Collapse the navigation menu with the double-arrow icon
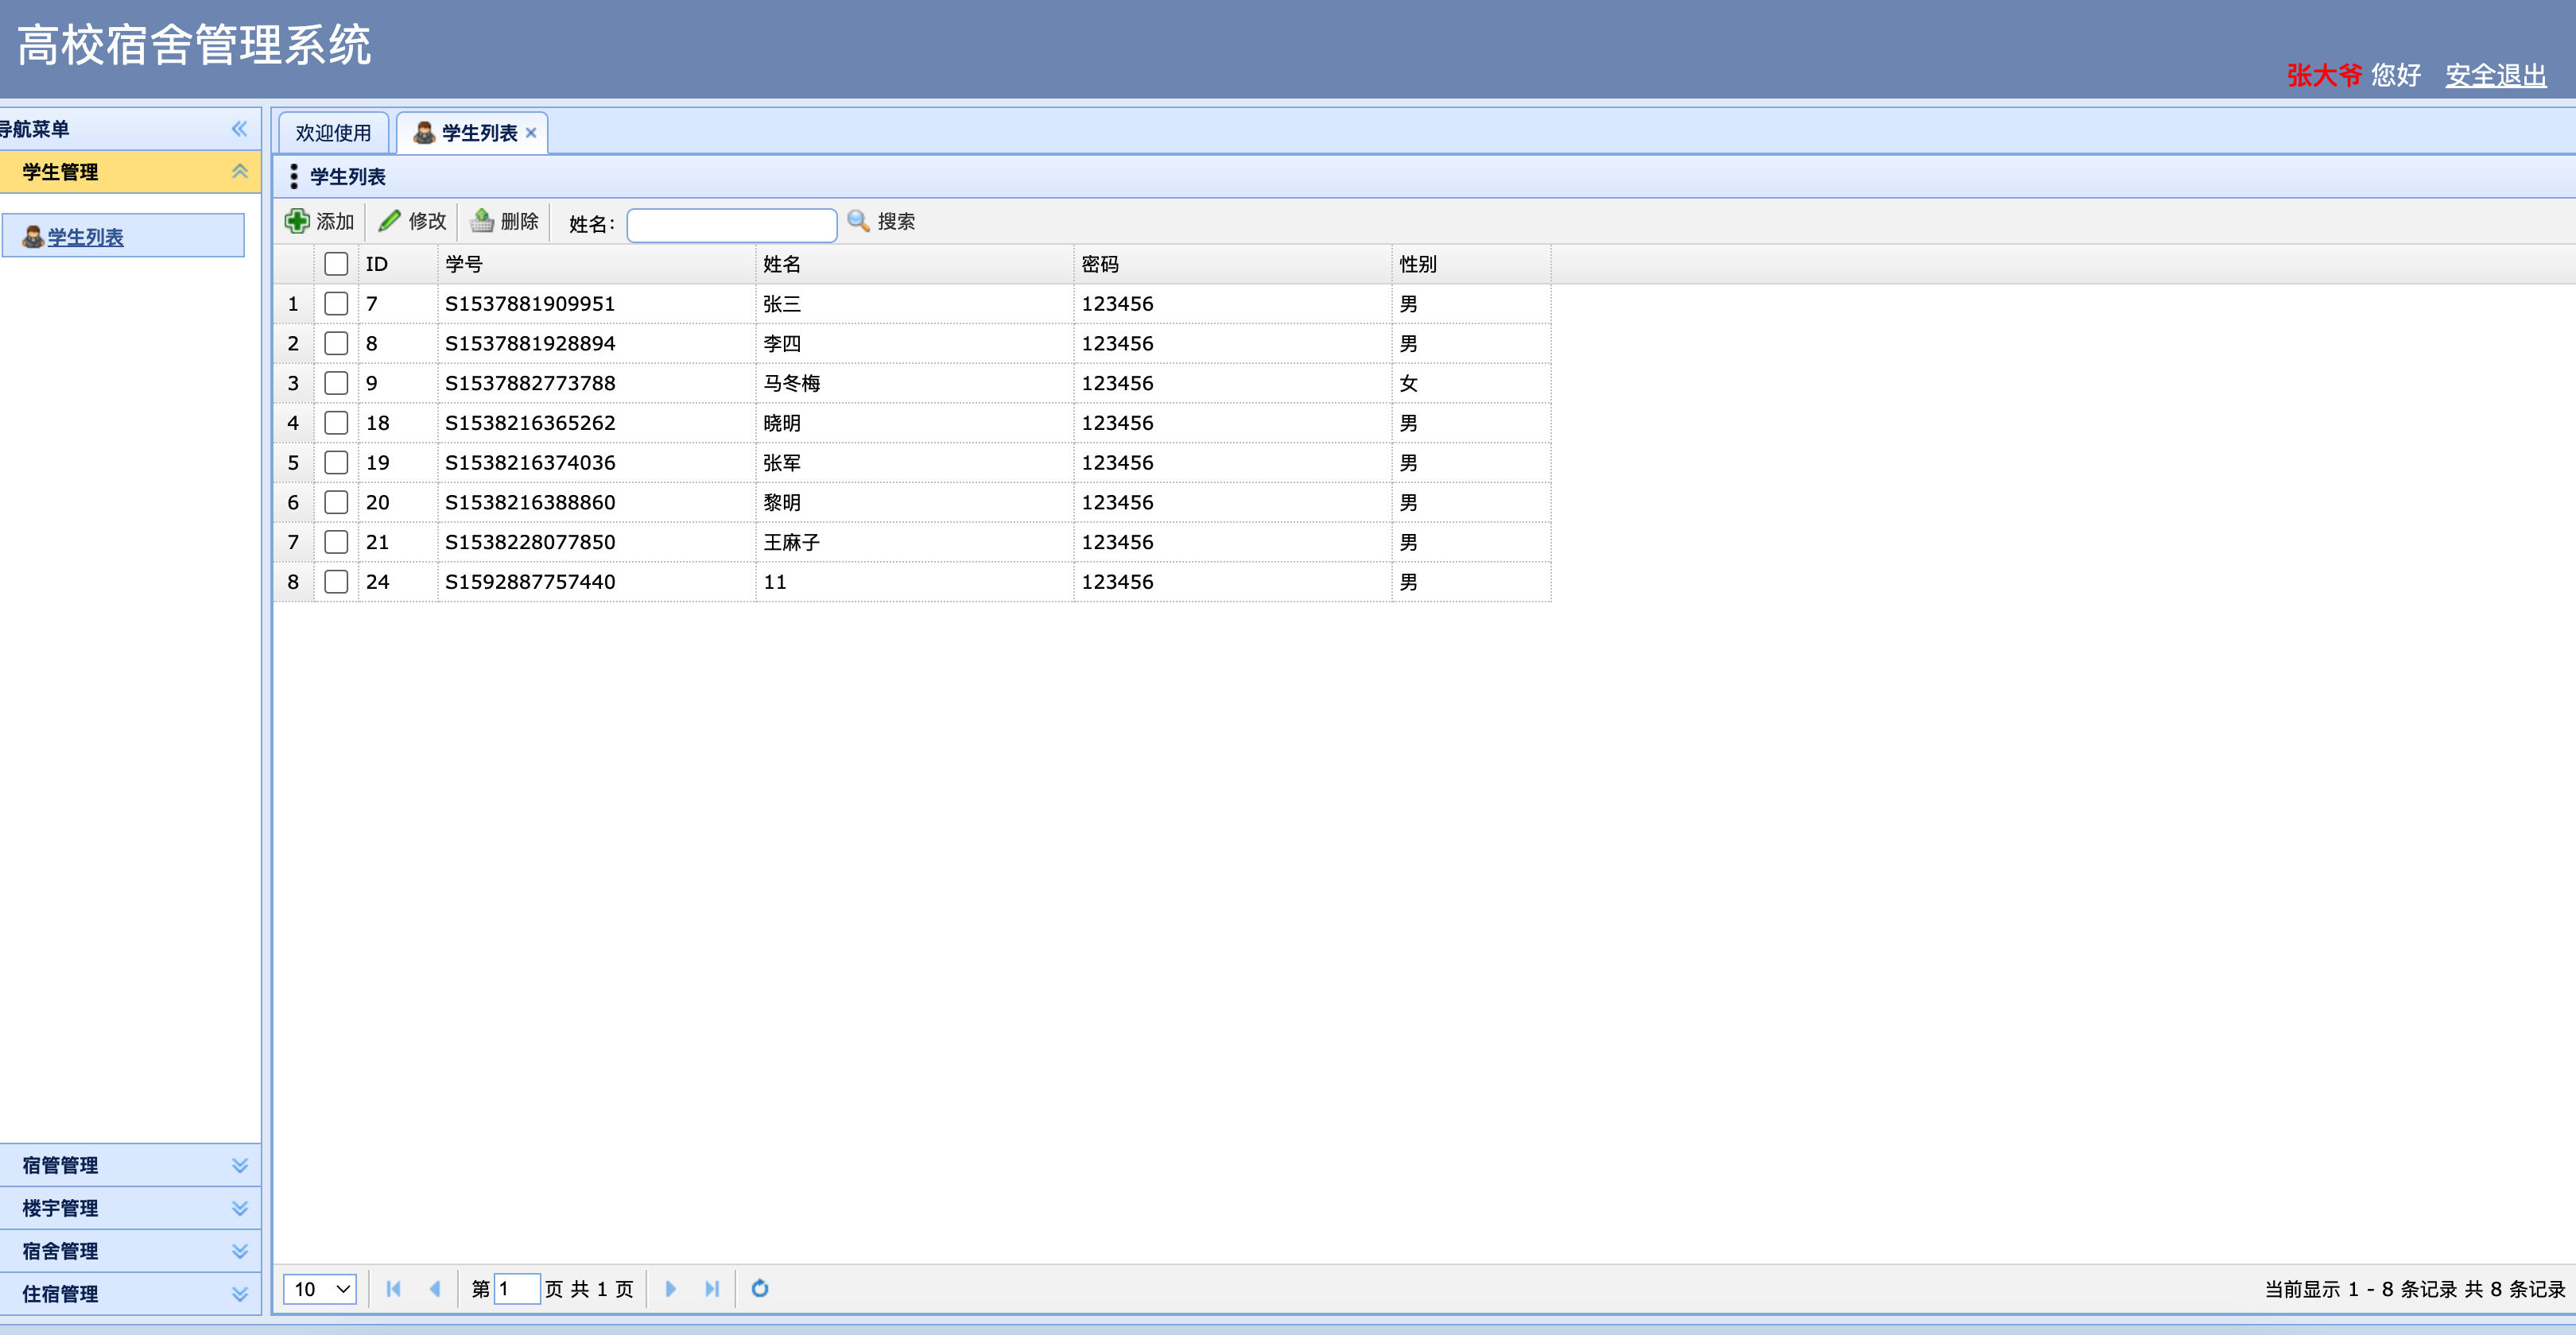The height and width of the screenshot is (1335, 2576). (x=239, y=129)
